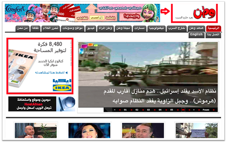Select slide 05 in the slideshow bar
This screenshot has height=143, width=227.
pyautogui.click(x=171, y=110)
